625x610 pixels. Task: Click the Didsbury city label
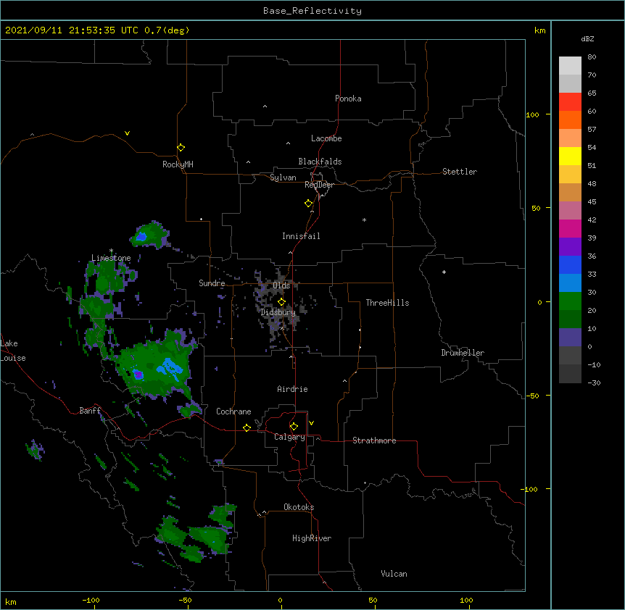(278, 312)
